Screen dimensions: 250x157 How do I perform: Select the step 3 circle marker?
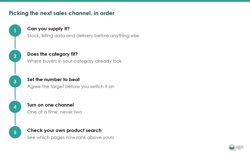tap(15, 81)
